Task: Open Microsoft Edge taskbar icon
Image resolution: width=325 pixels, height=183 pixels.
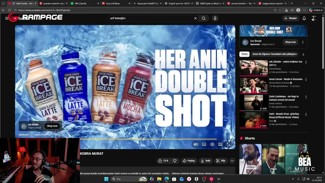Action: coord(167,179)
